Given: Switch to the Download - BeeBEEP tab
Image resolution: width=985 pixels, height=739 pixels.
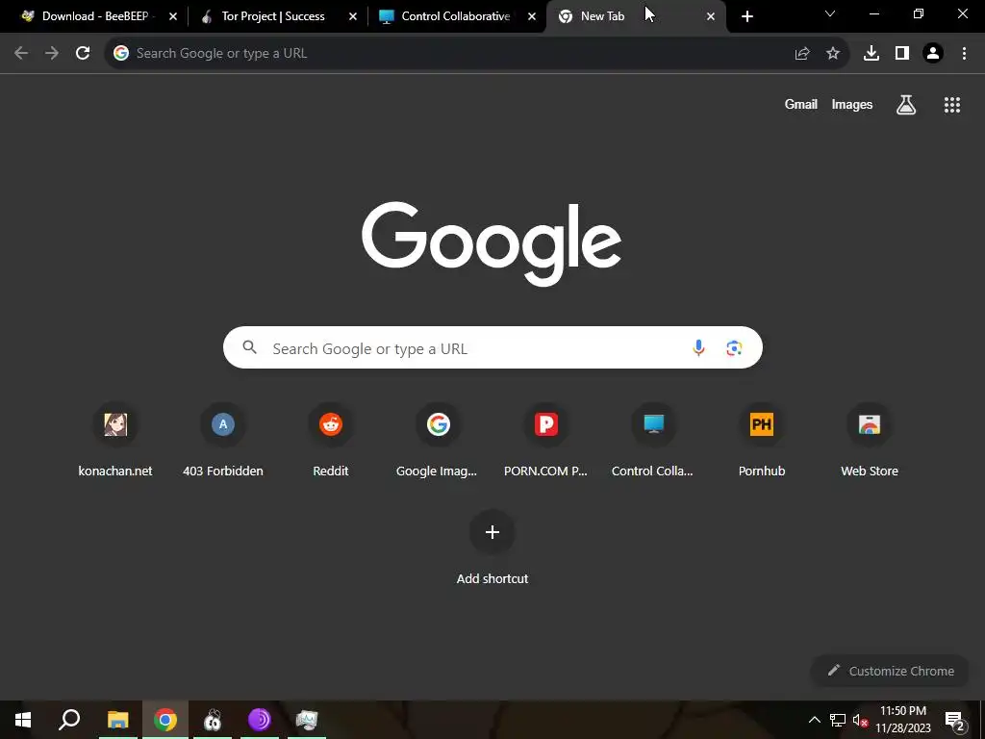Looking at the screenshot, I should [x=94, y=16].
